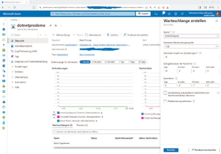221x154 pixels.
Task: Open Tags in resource menu
Action: 17,56
